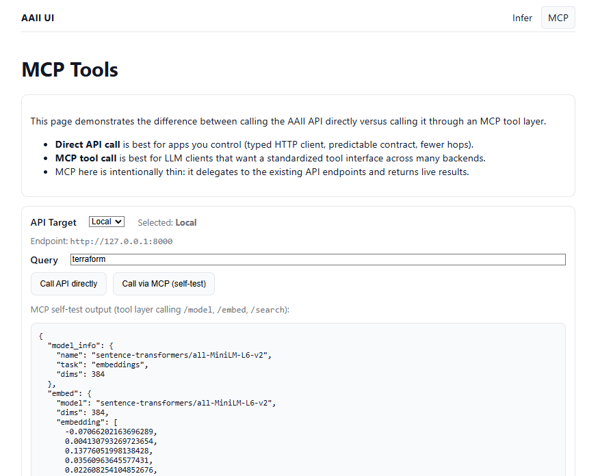Click the endpoint URL http://127.0.0.1:8000

tap(121, 241)
